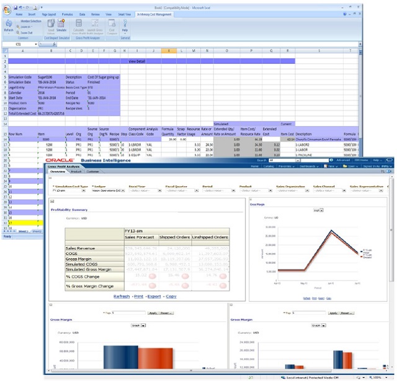Insert function via the fx button

click(54, 44)
